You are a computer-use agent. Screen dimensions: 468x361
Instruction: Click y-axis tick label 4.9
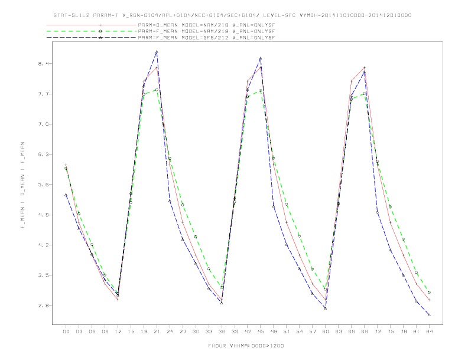[44, 215]
